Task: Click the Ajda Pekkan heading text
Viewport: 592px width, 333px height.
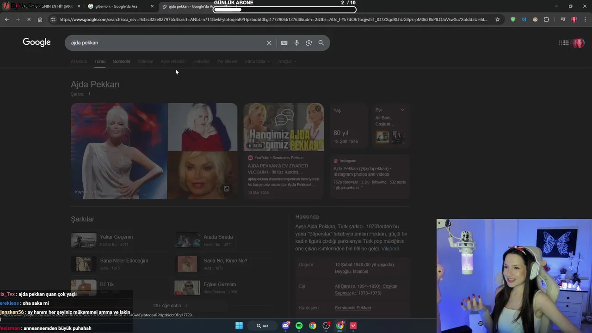Action: pyautogui.click(x=95, y=84)
